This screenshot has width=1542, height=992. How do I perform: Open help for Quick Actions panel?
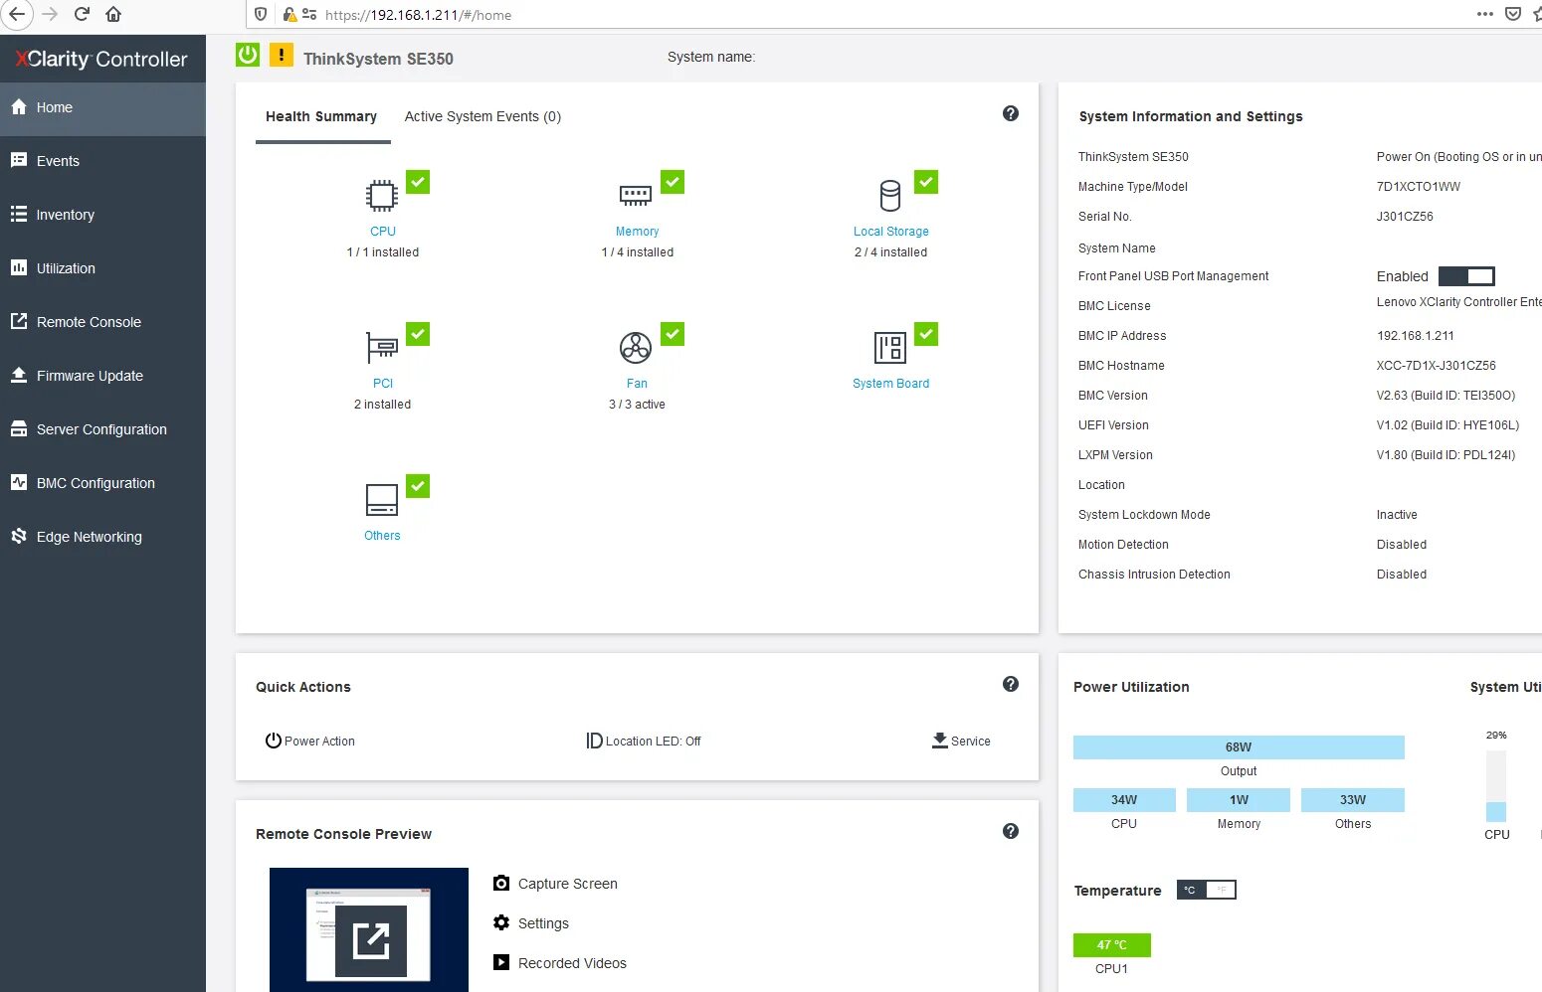click(1011, 684)
